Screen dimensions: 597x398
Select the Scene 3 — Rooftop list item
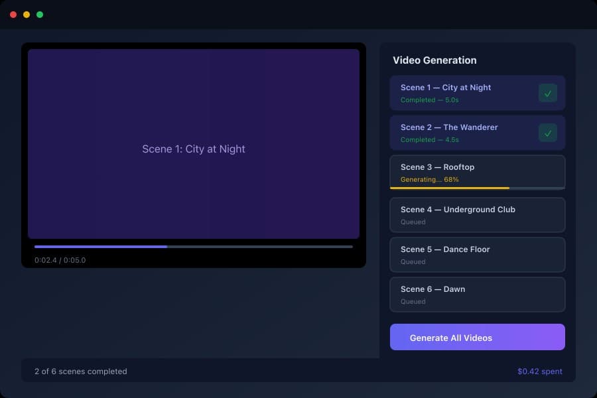point(464,173)
